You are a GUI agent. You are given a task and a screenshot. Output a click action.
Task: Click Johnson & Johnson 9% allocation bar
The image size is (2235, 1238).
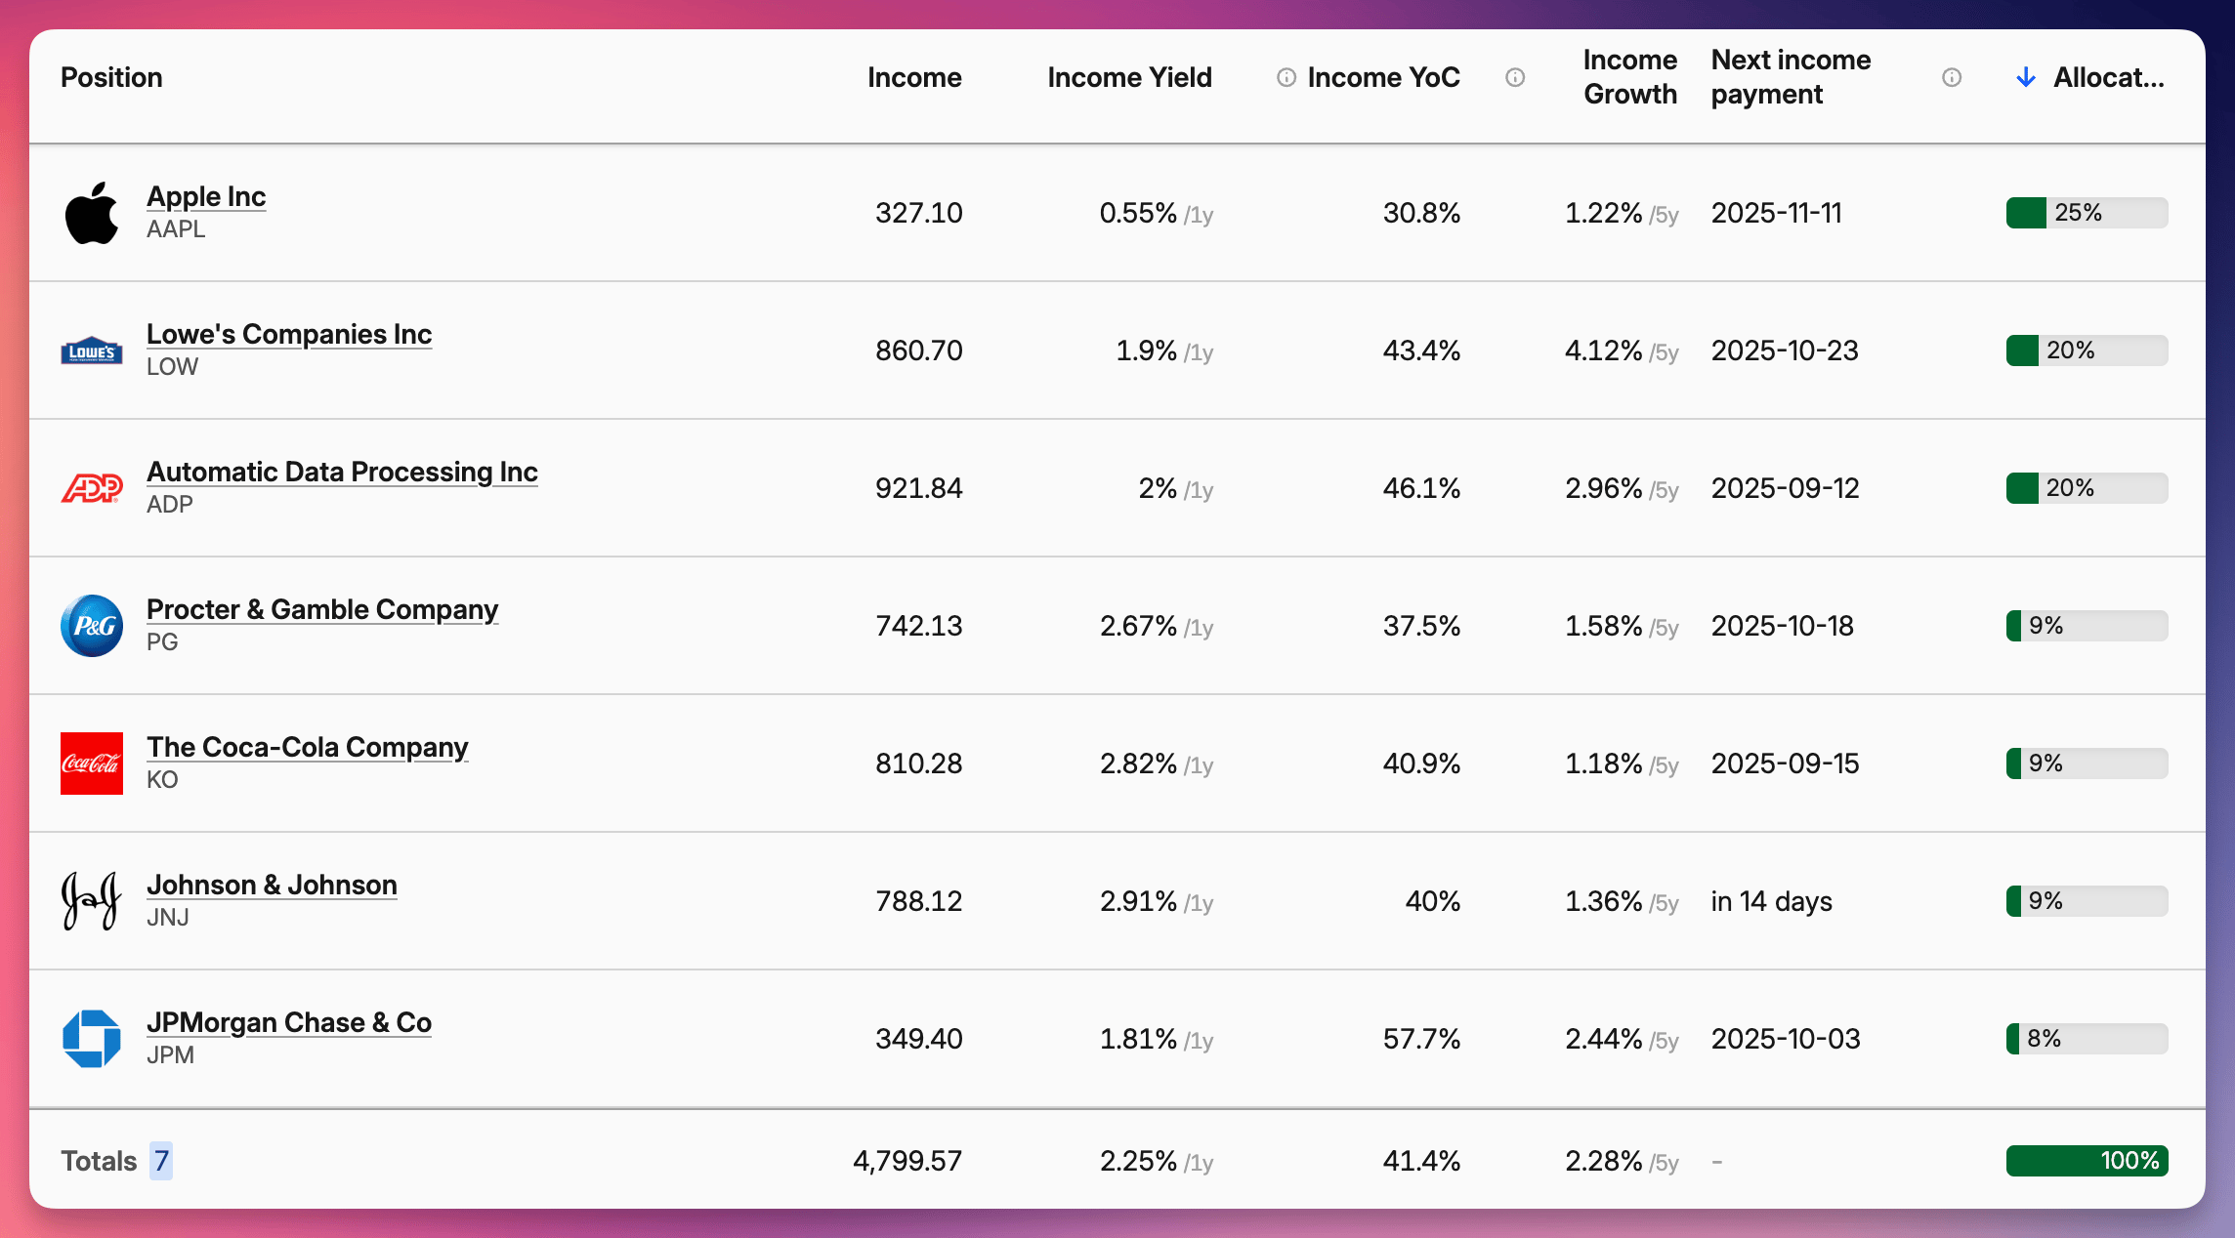[2087, 901]
